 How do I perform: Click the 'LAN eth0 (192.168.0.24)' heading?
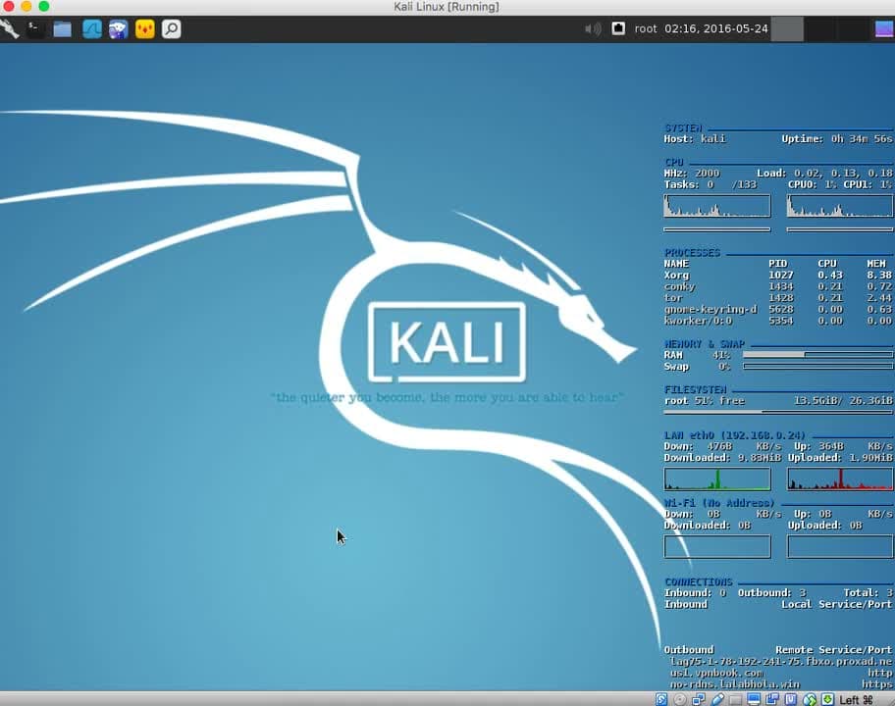(735, 434)
